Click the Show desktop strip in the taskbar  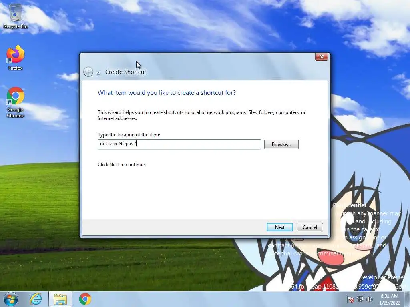[x=408, y=299]
